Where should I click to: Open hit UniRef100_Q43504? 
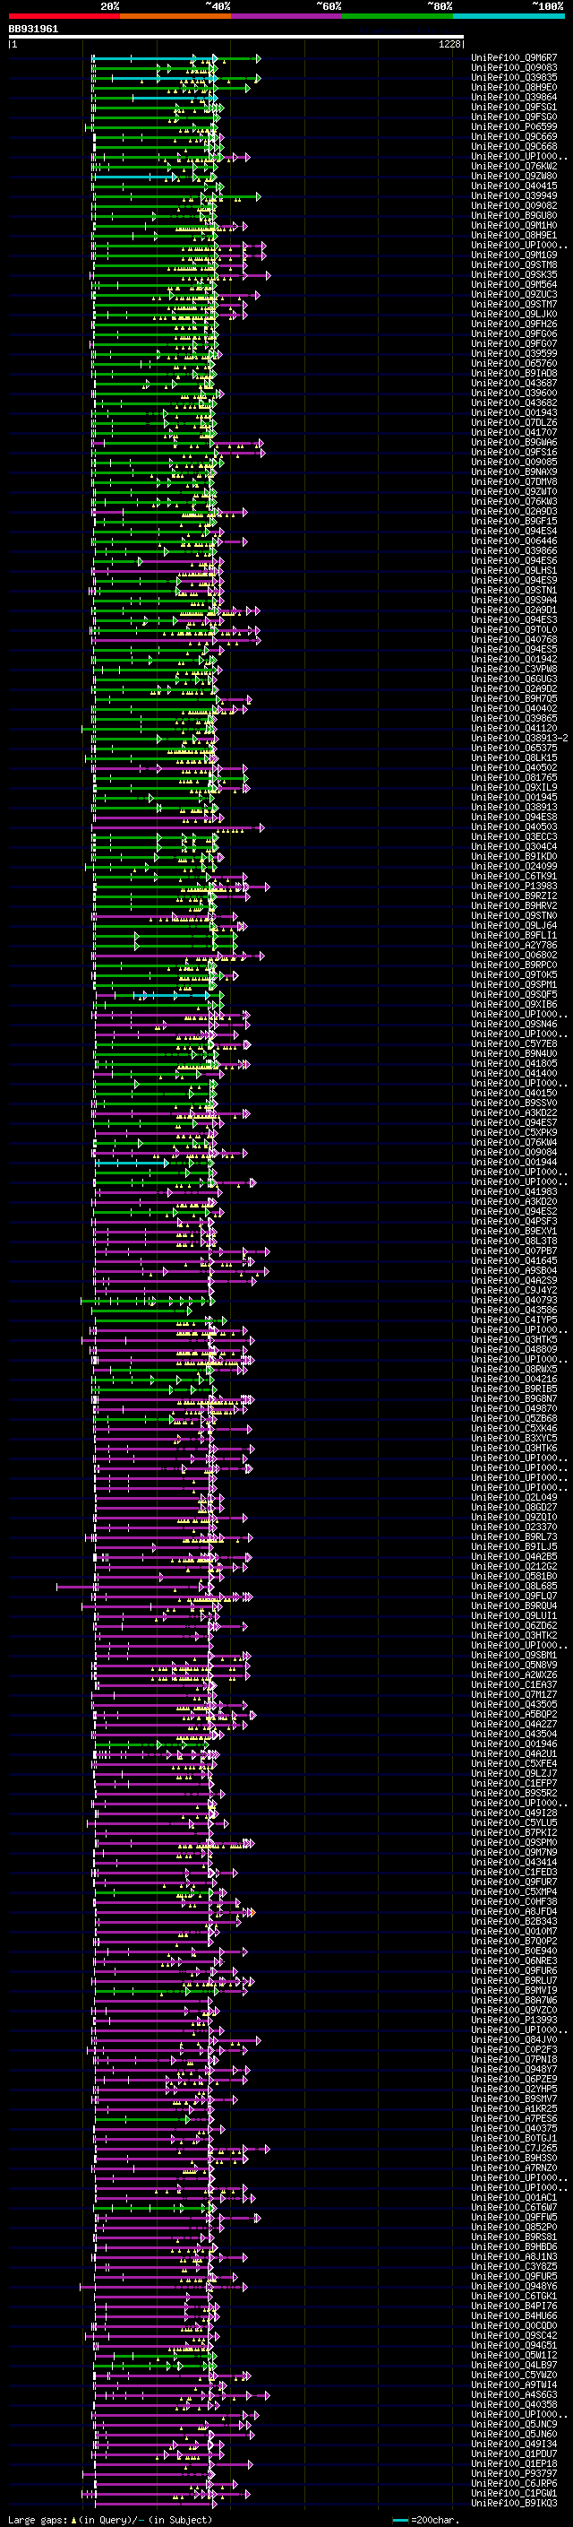tap(514, 1735)
